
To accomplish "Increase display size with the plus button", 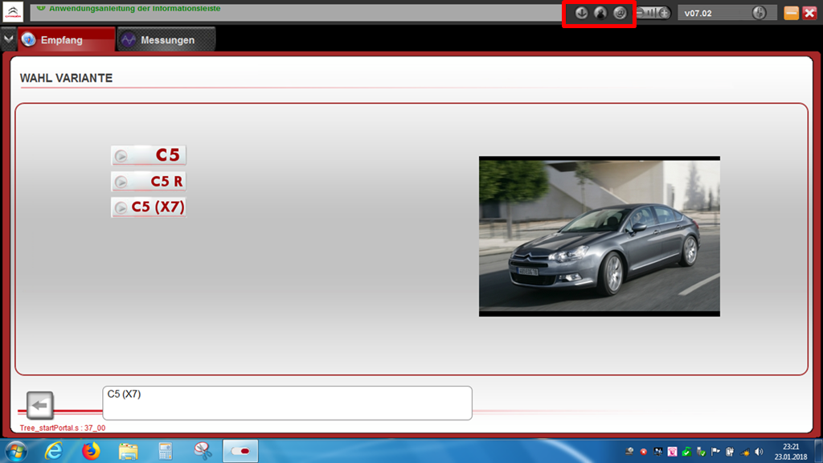I will [665, 13].
